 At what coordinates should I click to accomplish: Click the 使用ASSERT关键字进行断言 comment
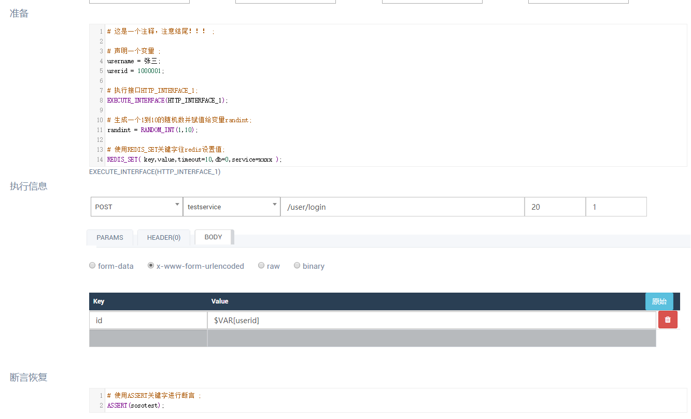[x=154, y=396]
